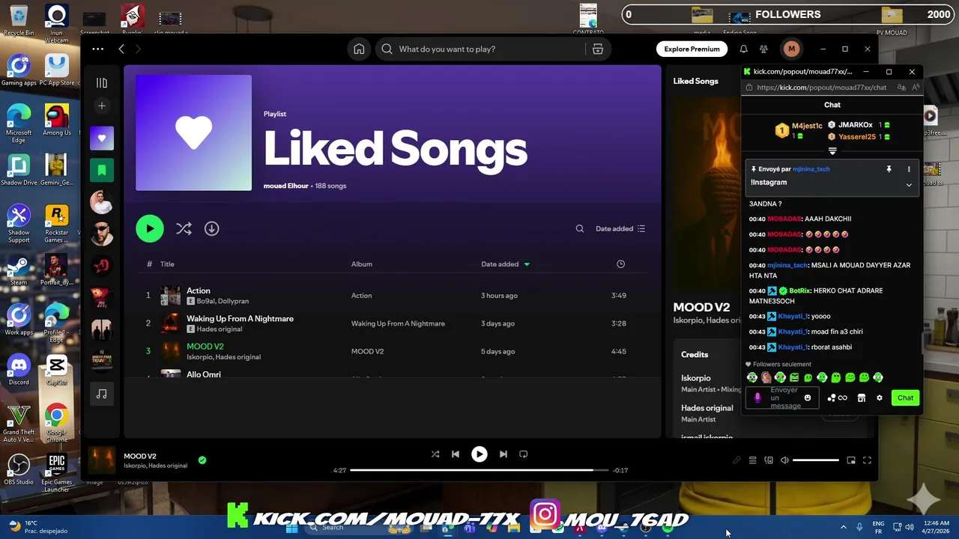Sort by duration clock icon
The width and height of the screenshot is (959, 539).
pyautogui.click(x=620, y=264)
